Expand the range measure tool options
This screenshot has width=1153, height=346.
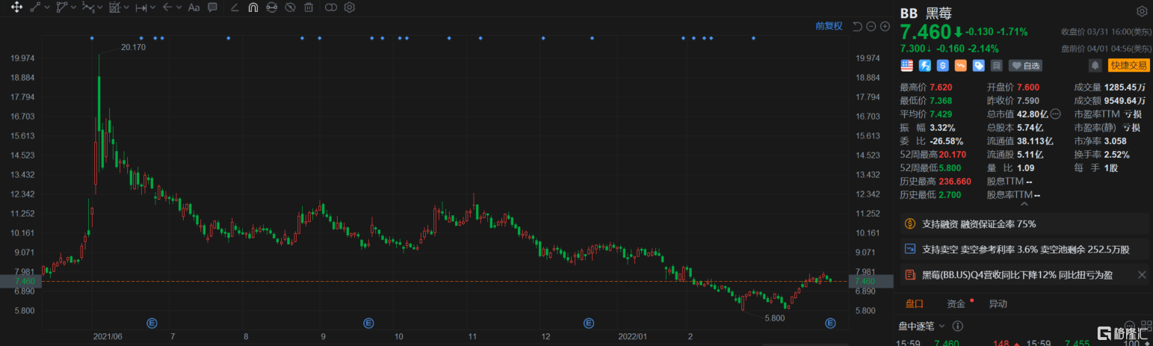(x=152, y=7)
